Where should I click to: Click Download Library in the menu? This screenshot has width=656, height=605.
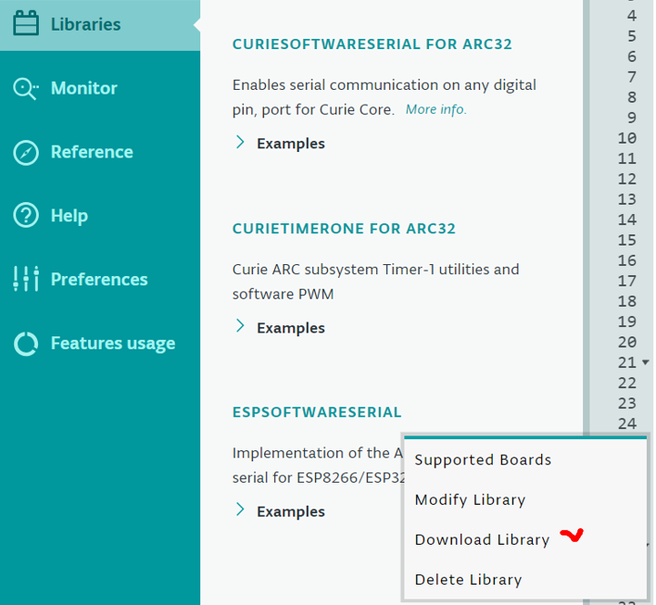click(482, 539)
